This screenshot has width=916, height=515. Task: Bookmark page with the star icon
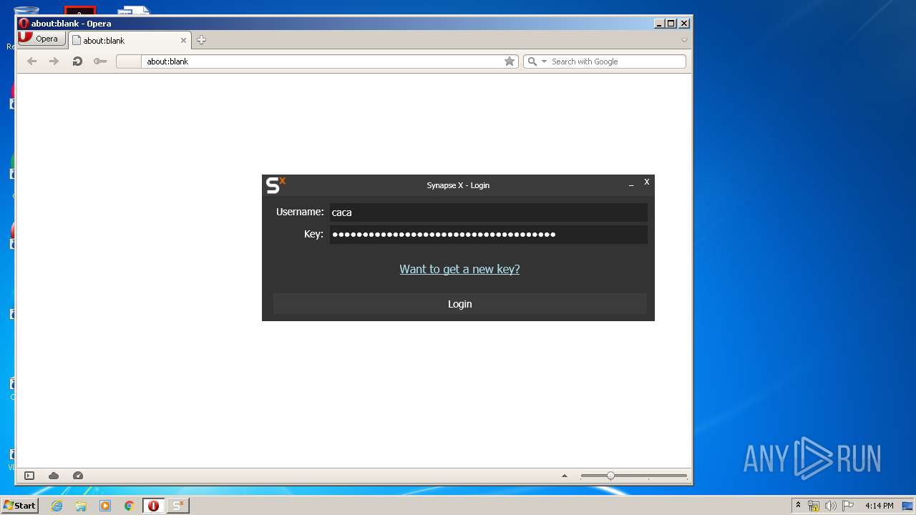click(x=510, y=62)
